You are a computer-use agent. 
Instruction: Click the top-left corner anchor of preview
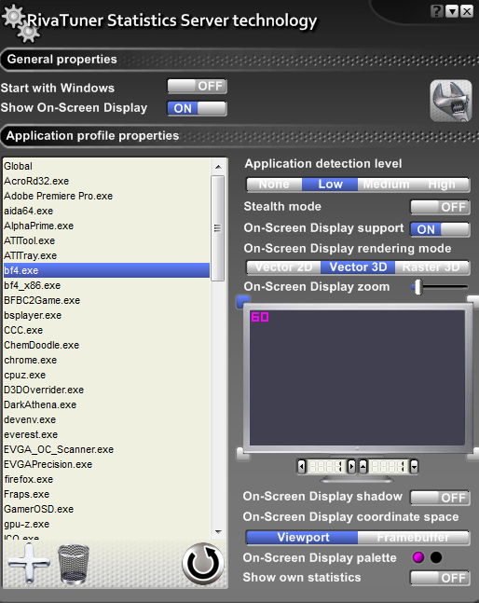243,302
